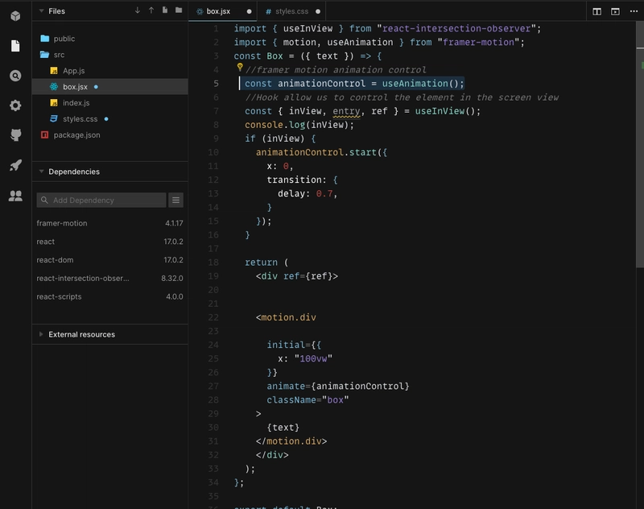The height and width of the screenshot is (509, 644).
Task: Click the preview window icon at top right
Action: 615,11
